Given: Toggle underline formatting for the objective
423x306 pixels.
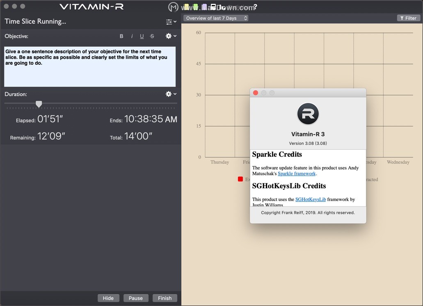Looking at the screenshot, I should point(142,36).
